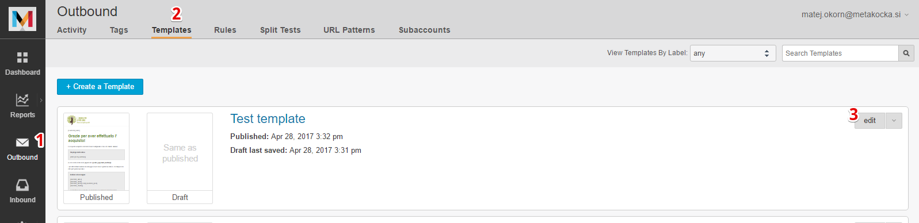Expand the dropdown arrow beside edit
Viewport: 919px width, 223px height.
[x=894, y=121]
